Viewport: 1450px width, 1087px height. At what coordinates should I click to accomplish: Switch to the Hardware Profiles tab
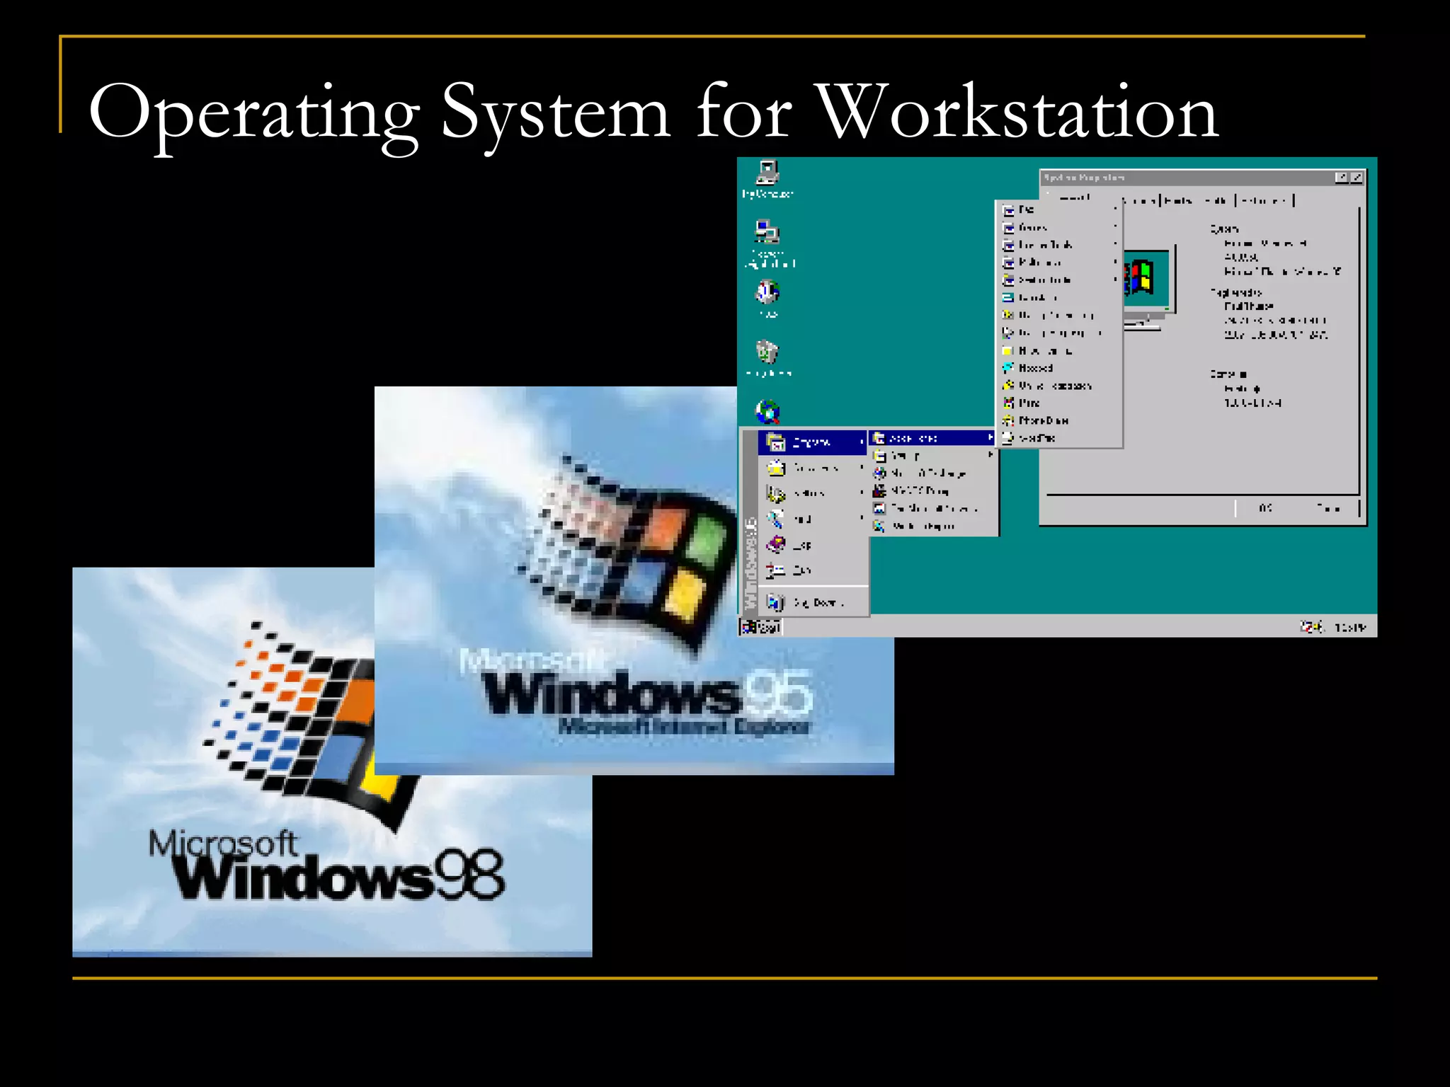pos(1199,201)
